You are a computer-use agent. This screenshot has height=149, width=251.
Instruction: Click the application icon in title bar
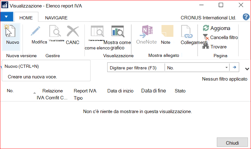[5, 5]
